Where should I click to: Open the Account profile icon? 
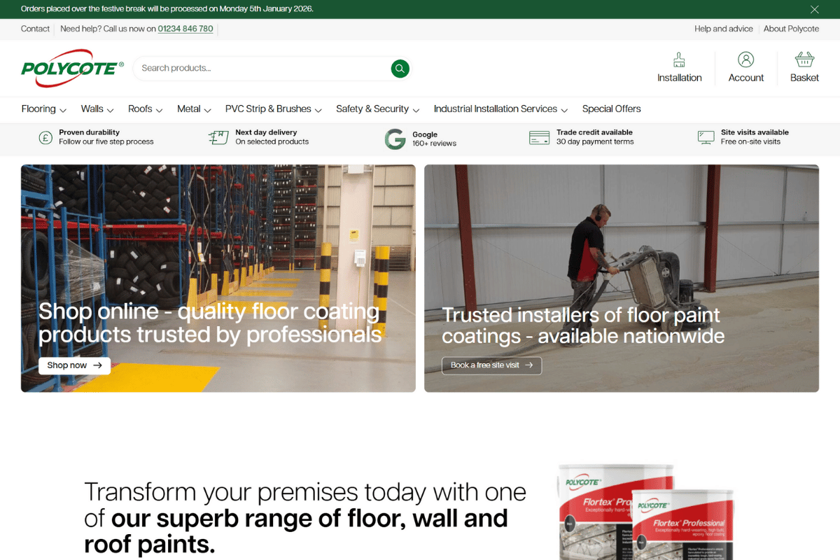point(745,60)
